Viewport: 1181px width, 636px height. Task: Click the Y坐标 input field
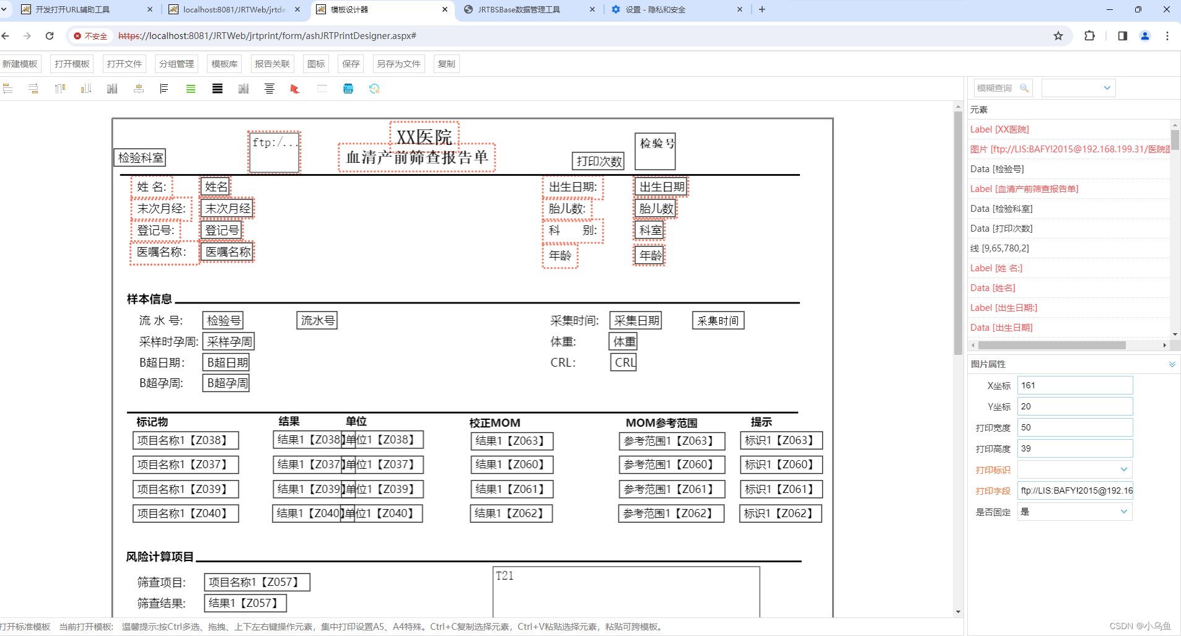pyautogui.click(x=1075, y=406)
